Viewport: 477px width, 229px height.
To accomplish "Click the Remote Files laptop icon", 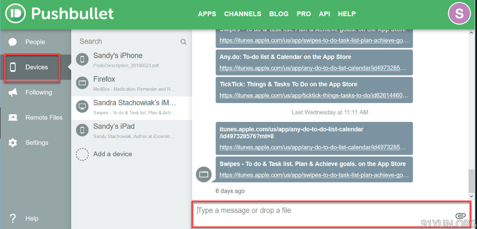I will point(13,118).
